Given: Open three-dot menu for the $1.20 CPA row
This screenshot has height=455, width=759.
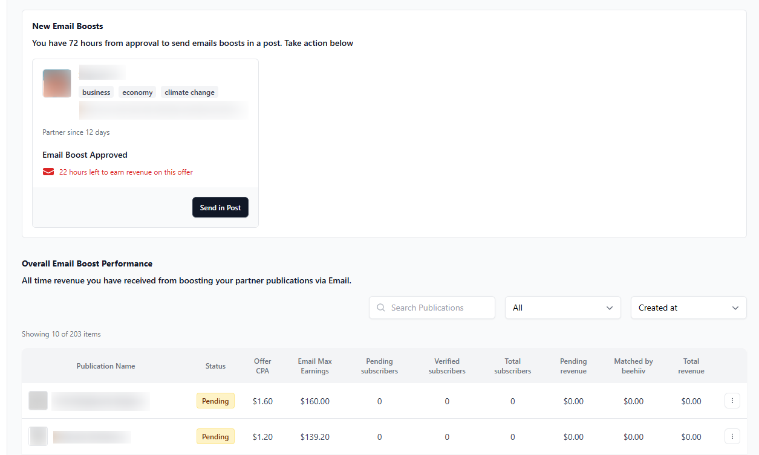Looking at the screenshot, I should coord(732,436).
